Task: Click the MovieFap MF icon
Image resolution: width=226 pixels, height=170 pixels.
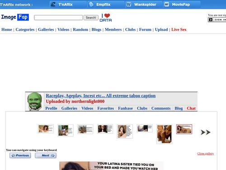Action: (166, 5)
